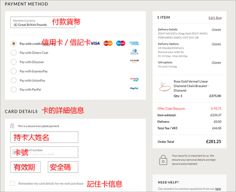Click the Maestro logo icon
The width and height of the screenshot is (236, 192).
pyautogui.click(x=120, y=43)
